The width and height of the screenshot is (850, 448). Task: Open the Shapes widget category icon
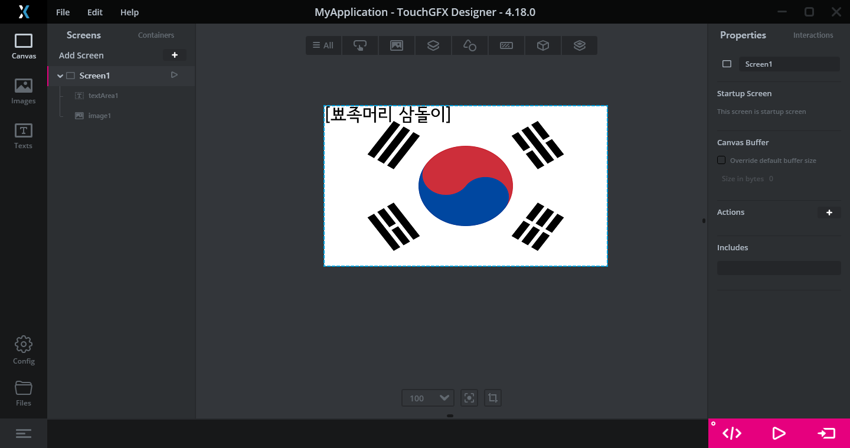(x=470, y=45)
